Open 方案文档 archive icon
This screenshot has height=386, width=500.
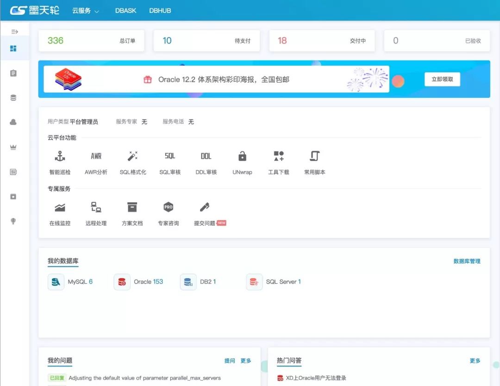(x=132, y=207)
